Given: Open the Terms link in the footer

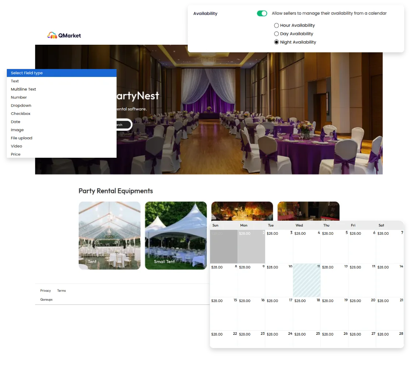Looking at the screenshot, I should tap(62, 290).
